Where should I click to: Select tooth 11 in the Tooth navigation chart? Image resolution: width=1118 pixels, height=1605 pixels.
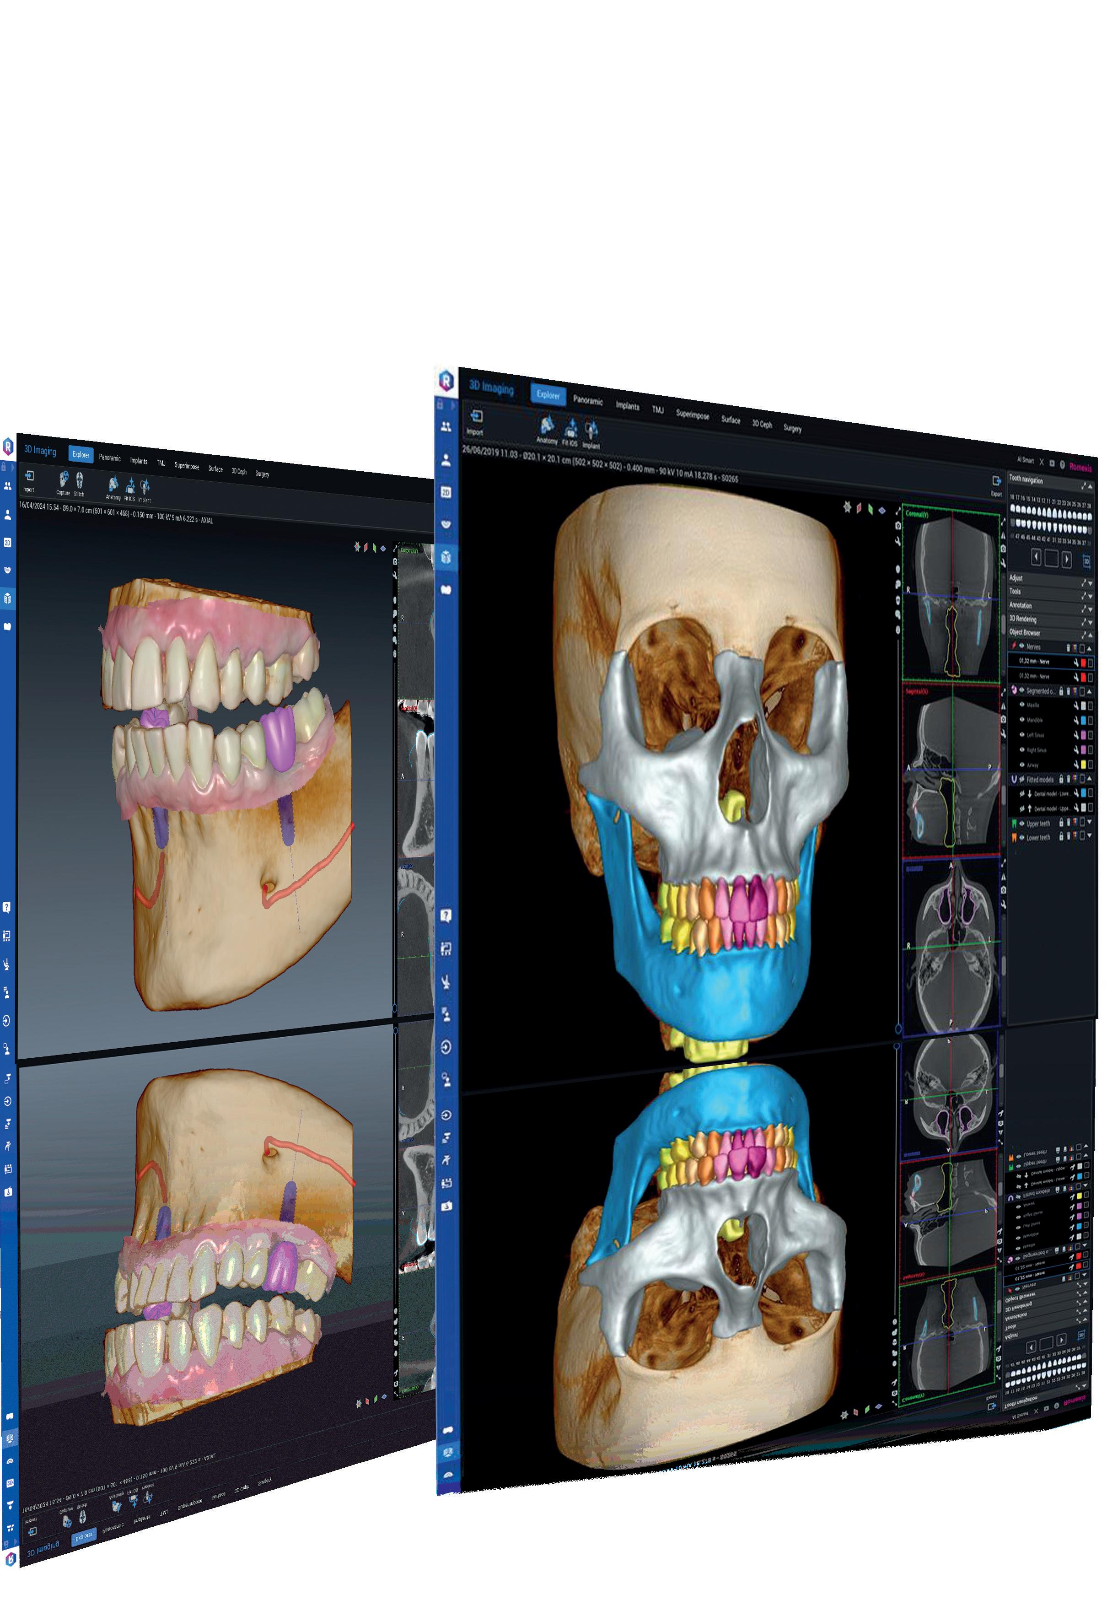tap(1049, 512)
